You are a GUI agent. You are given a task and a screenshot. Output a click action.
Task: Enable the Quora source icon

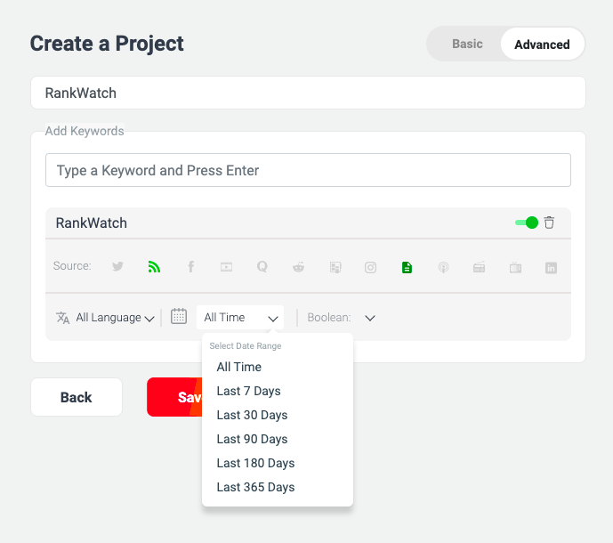point(262,267)
